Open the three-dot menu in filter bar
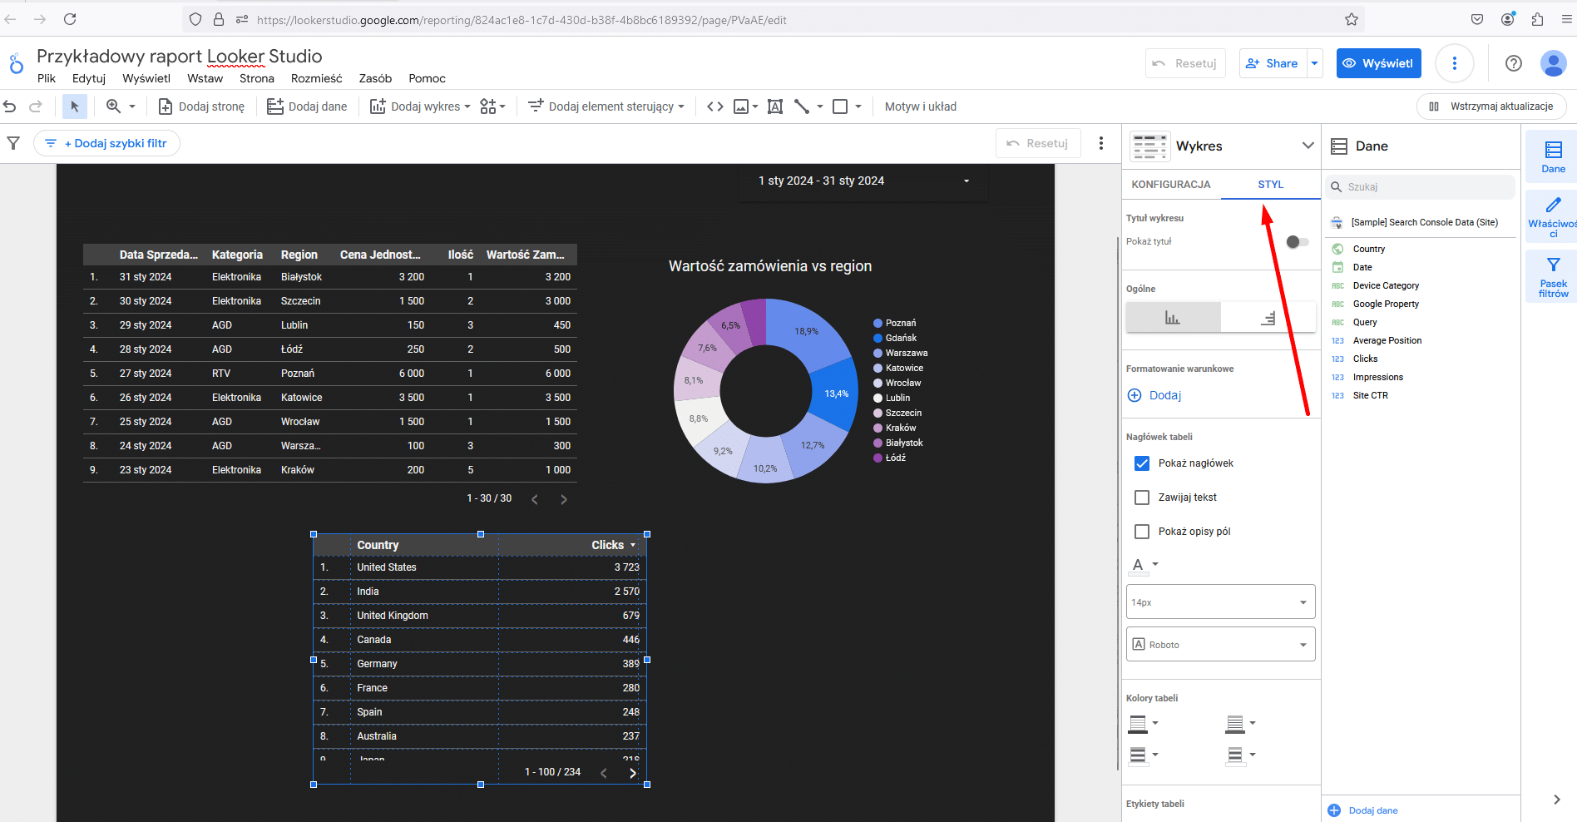 (1101, 143)
